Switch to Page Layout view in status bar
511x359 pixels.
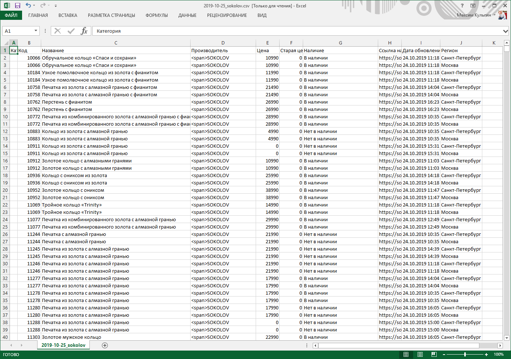pyautogui.click(x=420, y=354)
